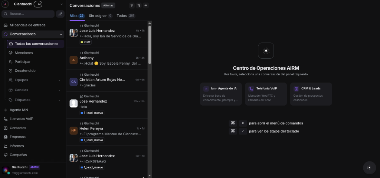Screen dimensions: 380x178
Task: Collapse the Conversaciones sidebar section
Action: [x=60, y=34]
